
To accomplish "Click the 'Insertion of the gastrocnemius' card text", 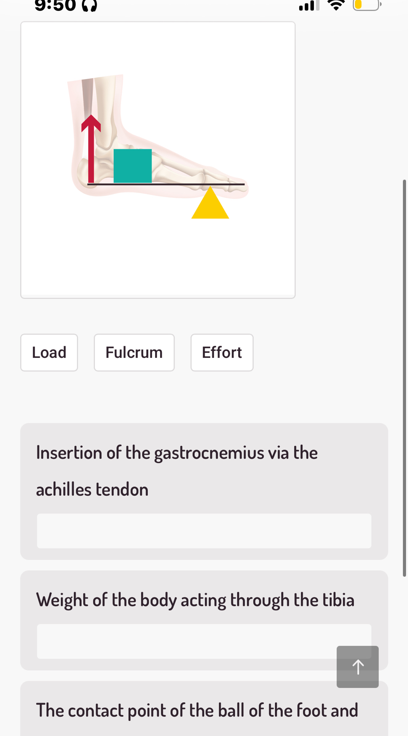I will tap(177, 471).
